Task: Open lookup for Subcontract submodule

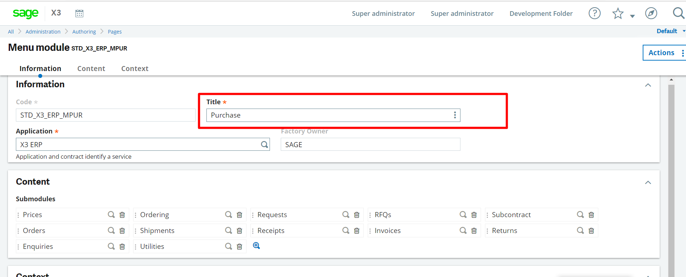Action: pyautogui.click(x=580, y=215)
